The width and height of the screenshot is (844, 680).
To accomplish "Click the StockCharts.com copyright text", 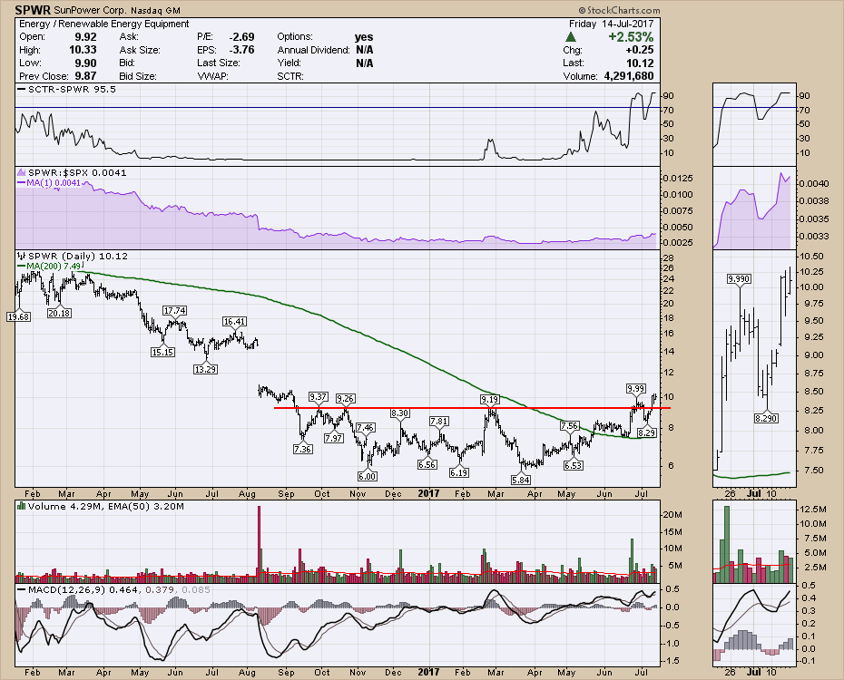I will (619, 10).
